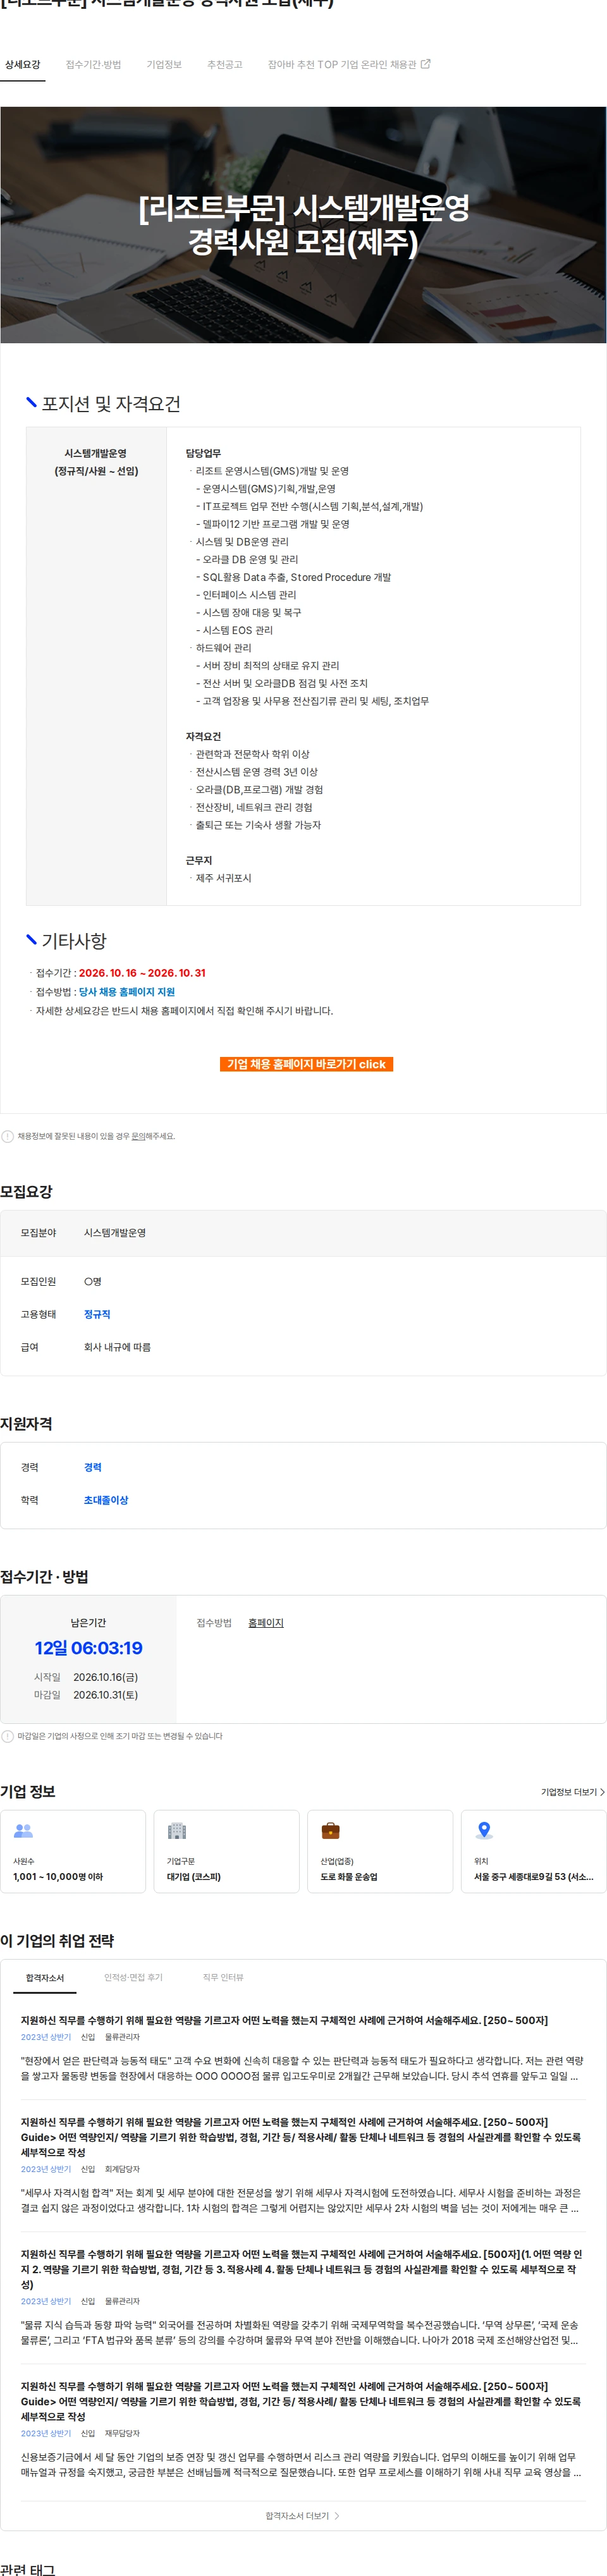Click 기업 채용 홈페이지 바로가기 click button
This screenshot has height=2576, width=607.
click(x=306, y=1064)
